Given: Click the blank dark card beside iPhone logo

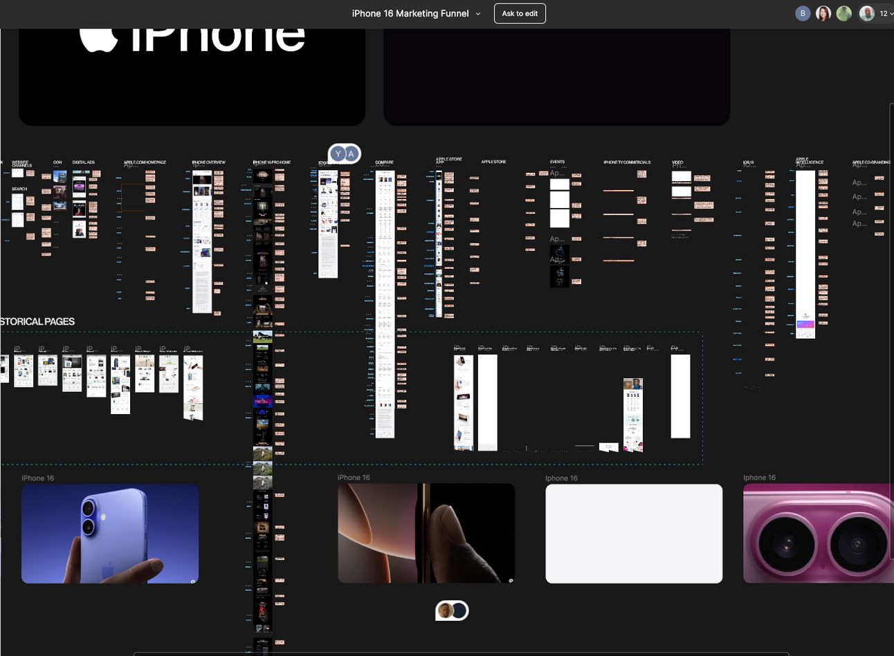Looking at the screenshot, I should [x=557, y=77].
